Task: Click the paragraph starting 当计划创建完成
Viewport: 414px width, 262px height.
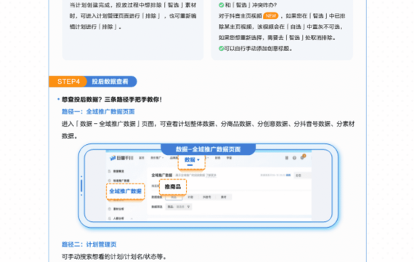Action: click(x=133, y=16)
